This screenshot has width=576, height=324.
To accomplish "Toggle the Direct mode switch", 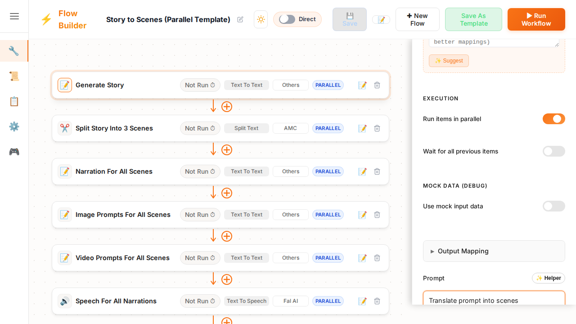I will pyautogui.click(x=287, y=19).
